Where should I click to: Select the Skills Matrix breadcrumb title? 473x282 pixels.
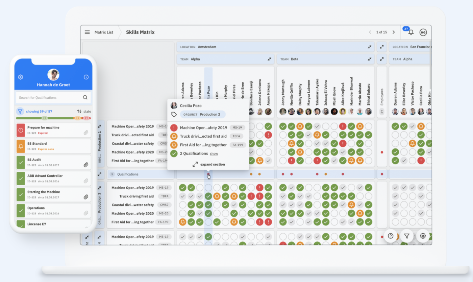pyautogui.click(x=140, y=32)
